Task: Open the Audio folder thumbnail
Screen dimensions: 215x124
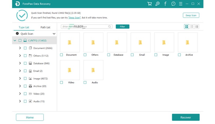Action: [x=93, y=70]
